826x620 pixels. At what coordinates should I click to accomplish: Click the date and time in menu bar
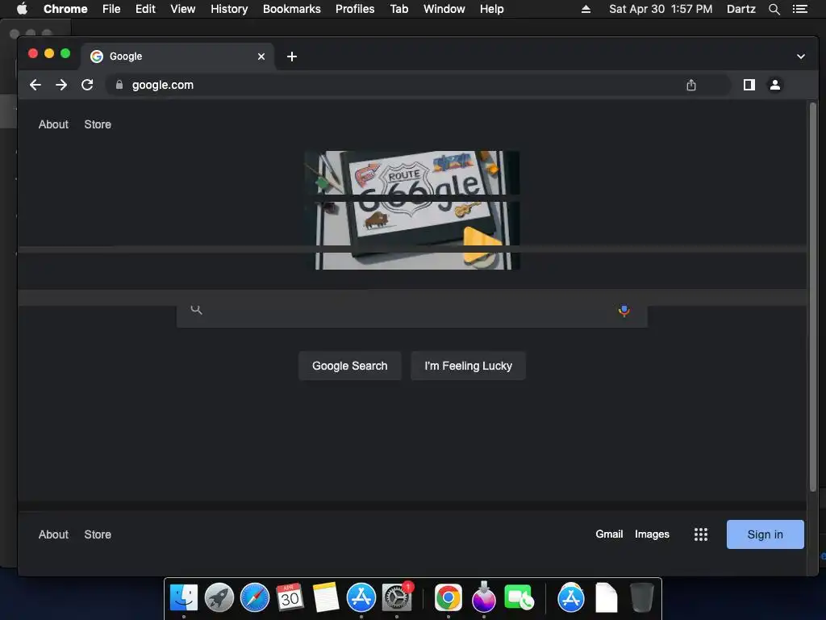tap(661, 9)
